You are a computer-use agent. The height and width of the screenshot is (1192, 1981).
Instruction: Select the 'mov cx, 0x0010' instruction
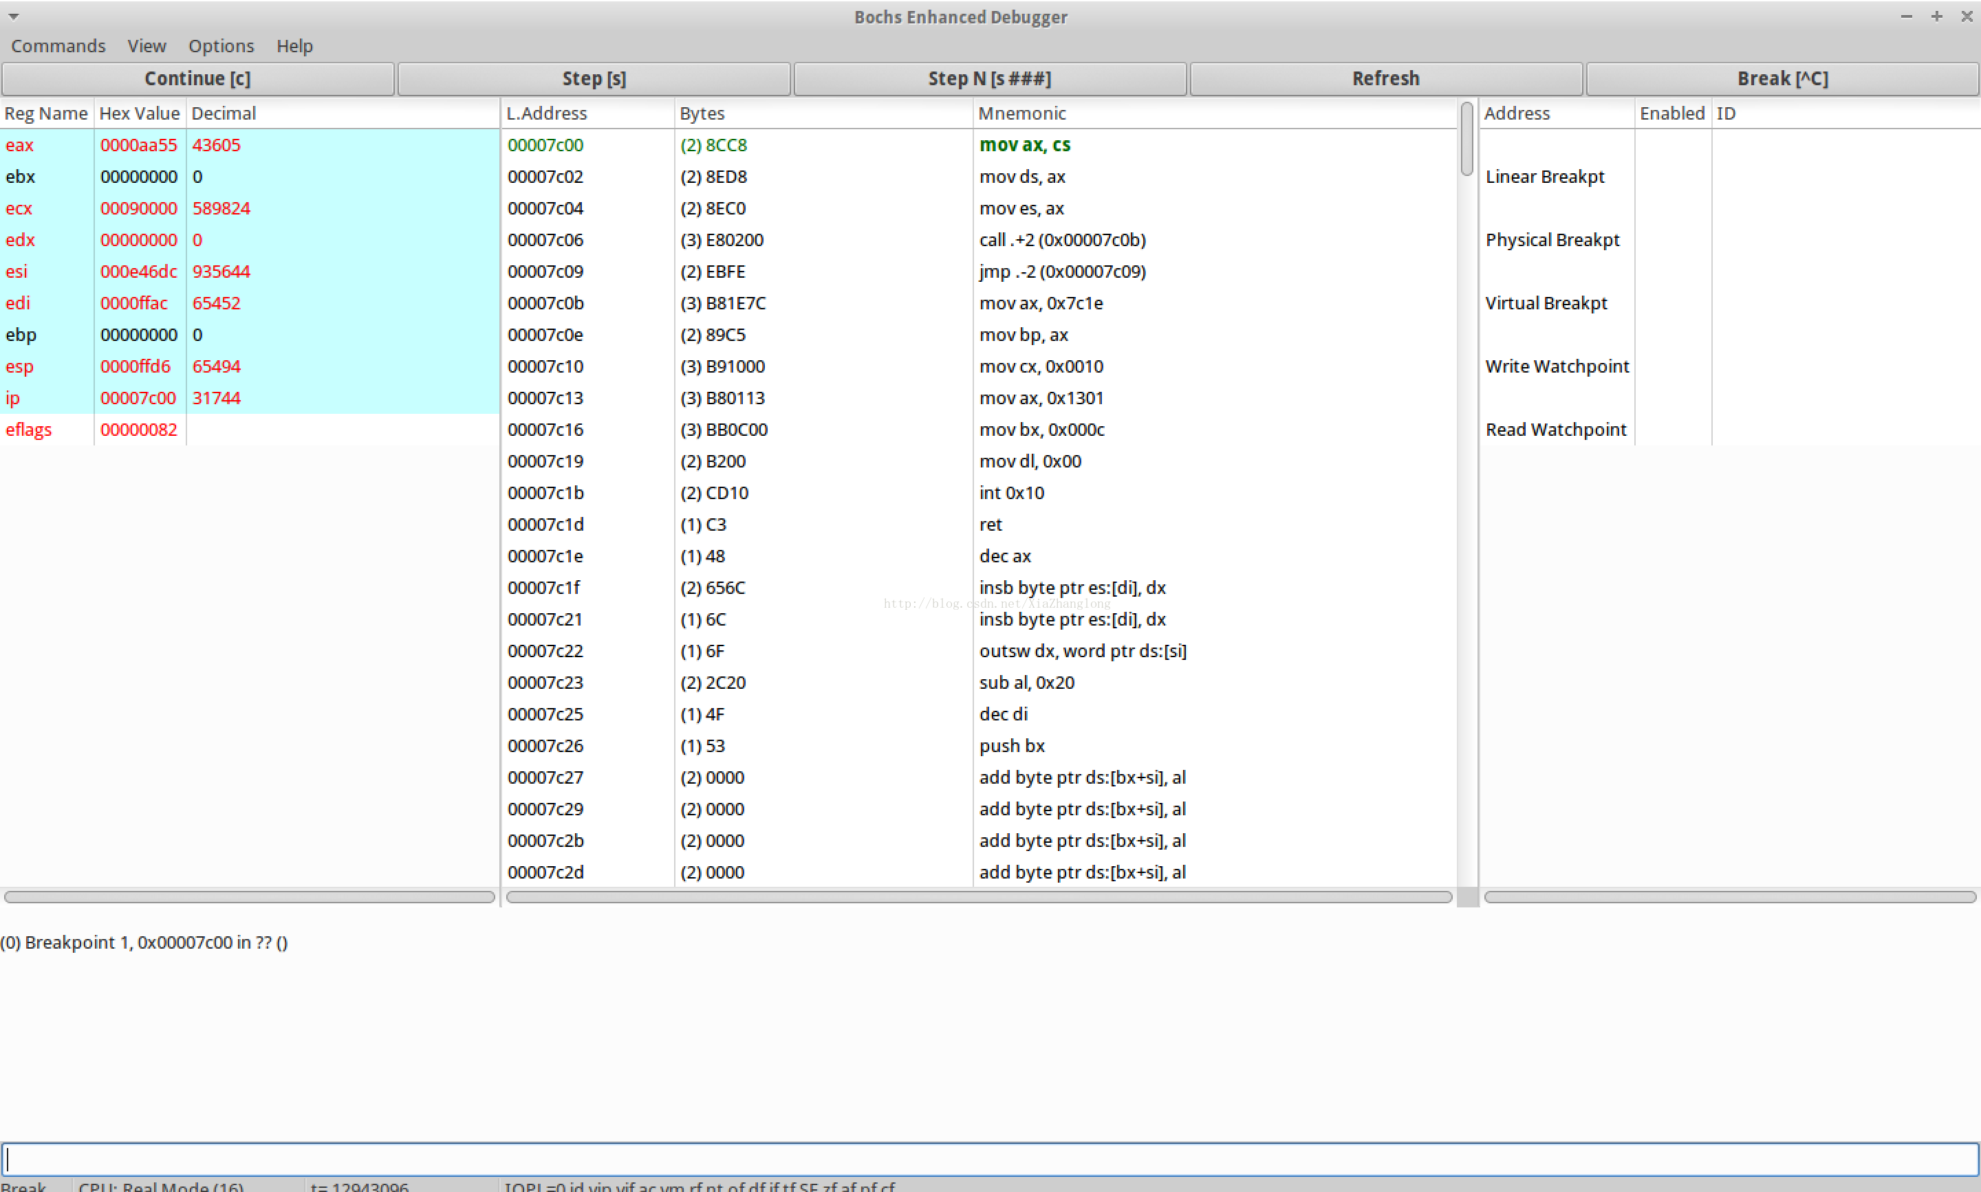[x=979, y=366]
